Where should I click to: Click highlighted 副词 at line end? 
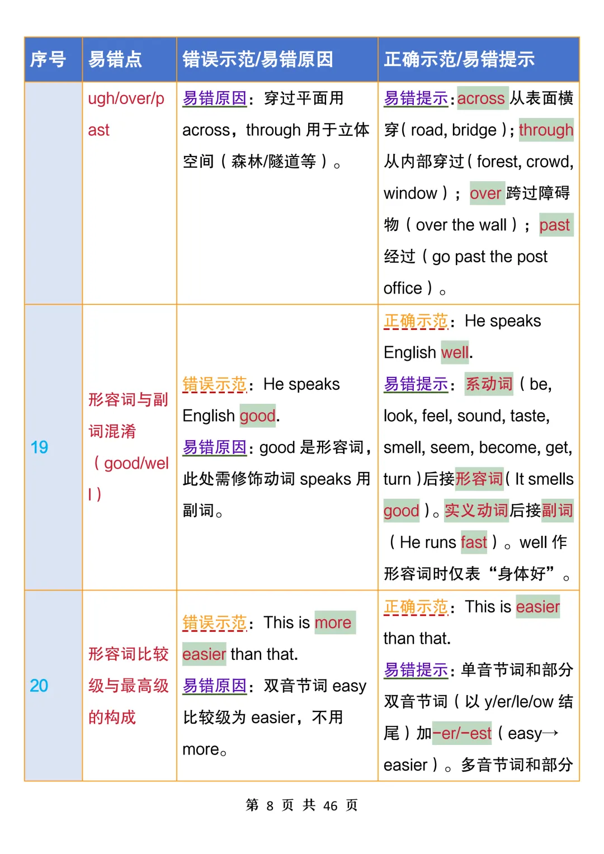click(558, 511)
